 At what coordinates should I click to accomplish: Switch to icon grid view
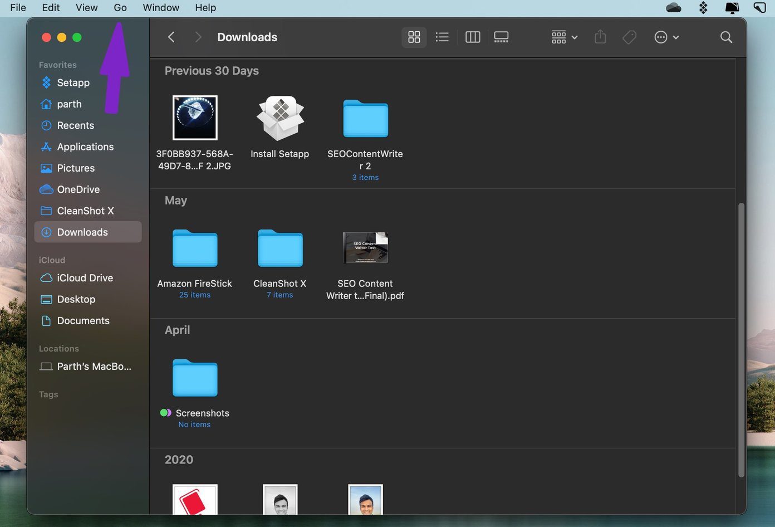[414, 37]
